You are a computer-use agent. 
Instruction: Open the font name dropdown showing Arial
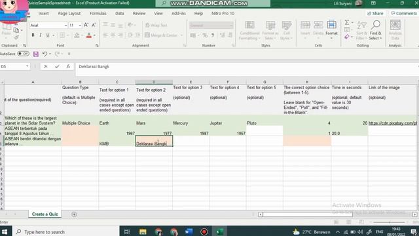point(65,26)
